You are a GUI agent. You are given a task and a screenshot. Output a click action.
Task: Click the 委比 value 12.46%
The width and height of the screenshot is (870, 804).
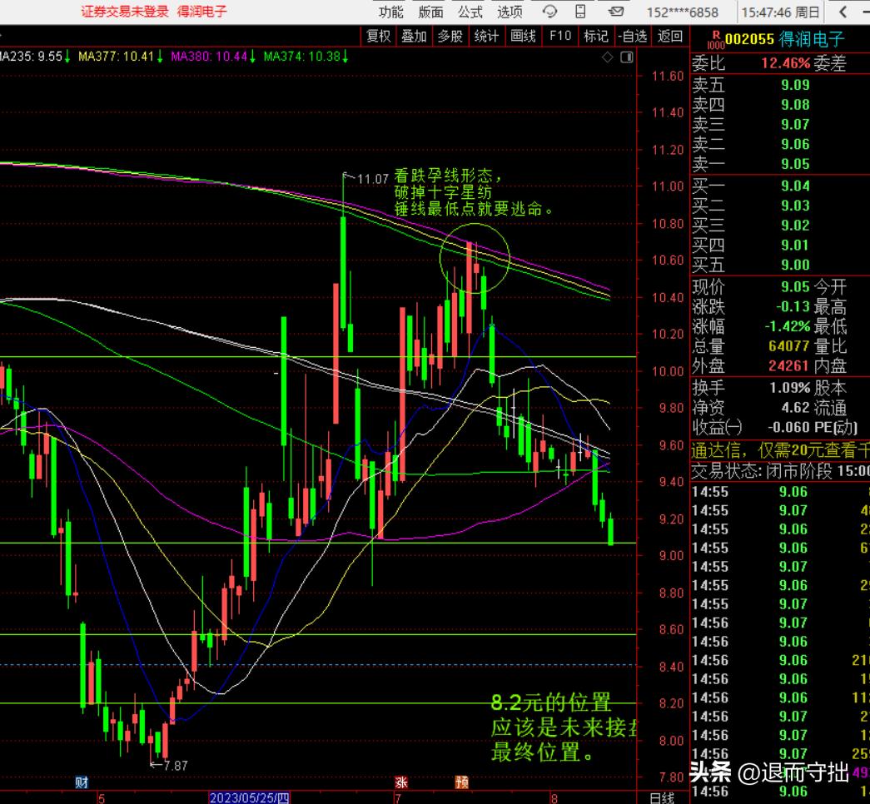[x=786, y=63]
